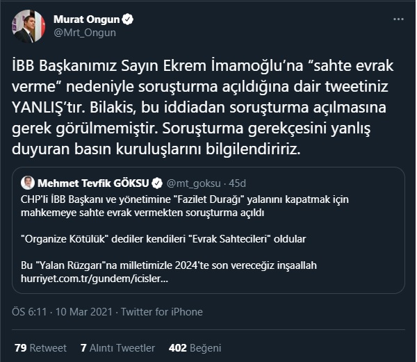Image resolution: width=417 pixels, height=362 pixels.
Task: Open the Mehmet Tevfik GÖKSU name link
Action: click(94, 183)
